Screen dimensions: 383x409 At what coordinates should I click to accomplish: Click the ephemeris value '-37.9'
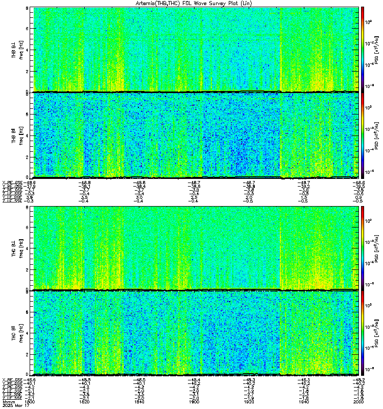pyautogui.click(x=30, y=186)
